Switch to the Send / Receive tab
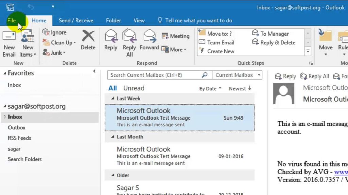The image size is (348, 195). point(76,20)
